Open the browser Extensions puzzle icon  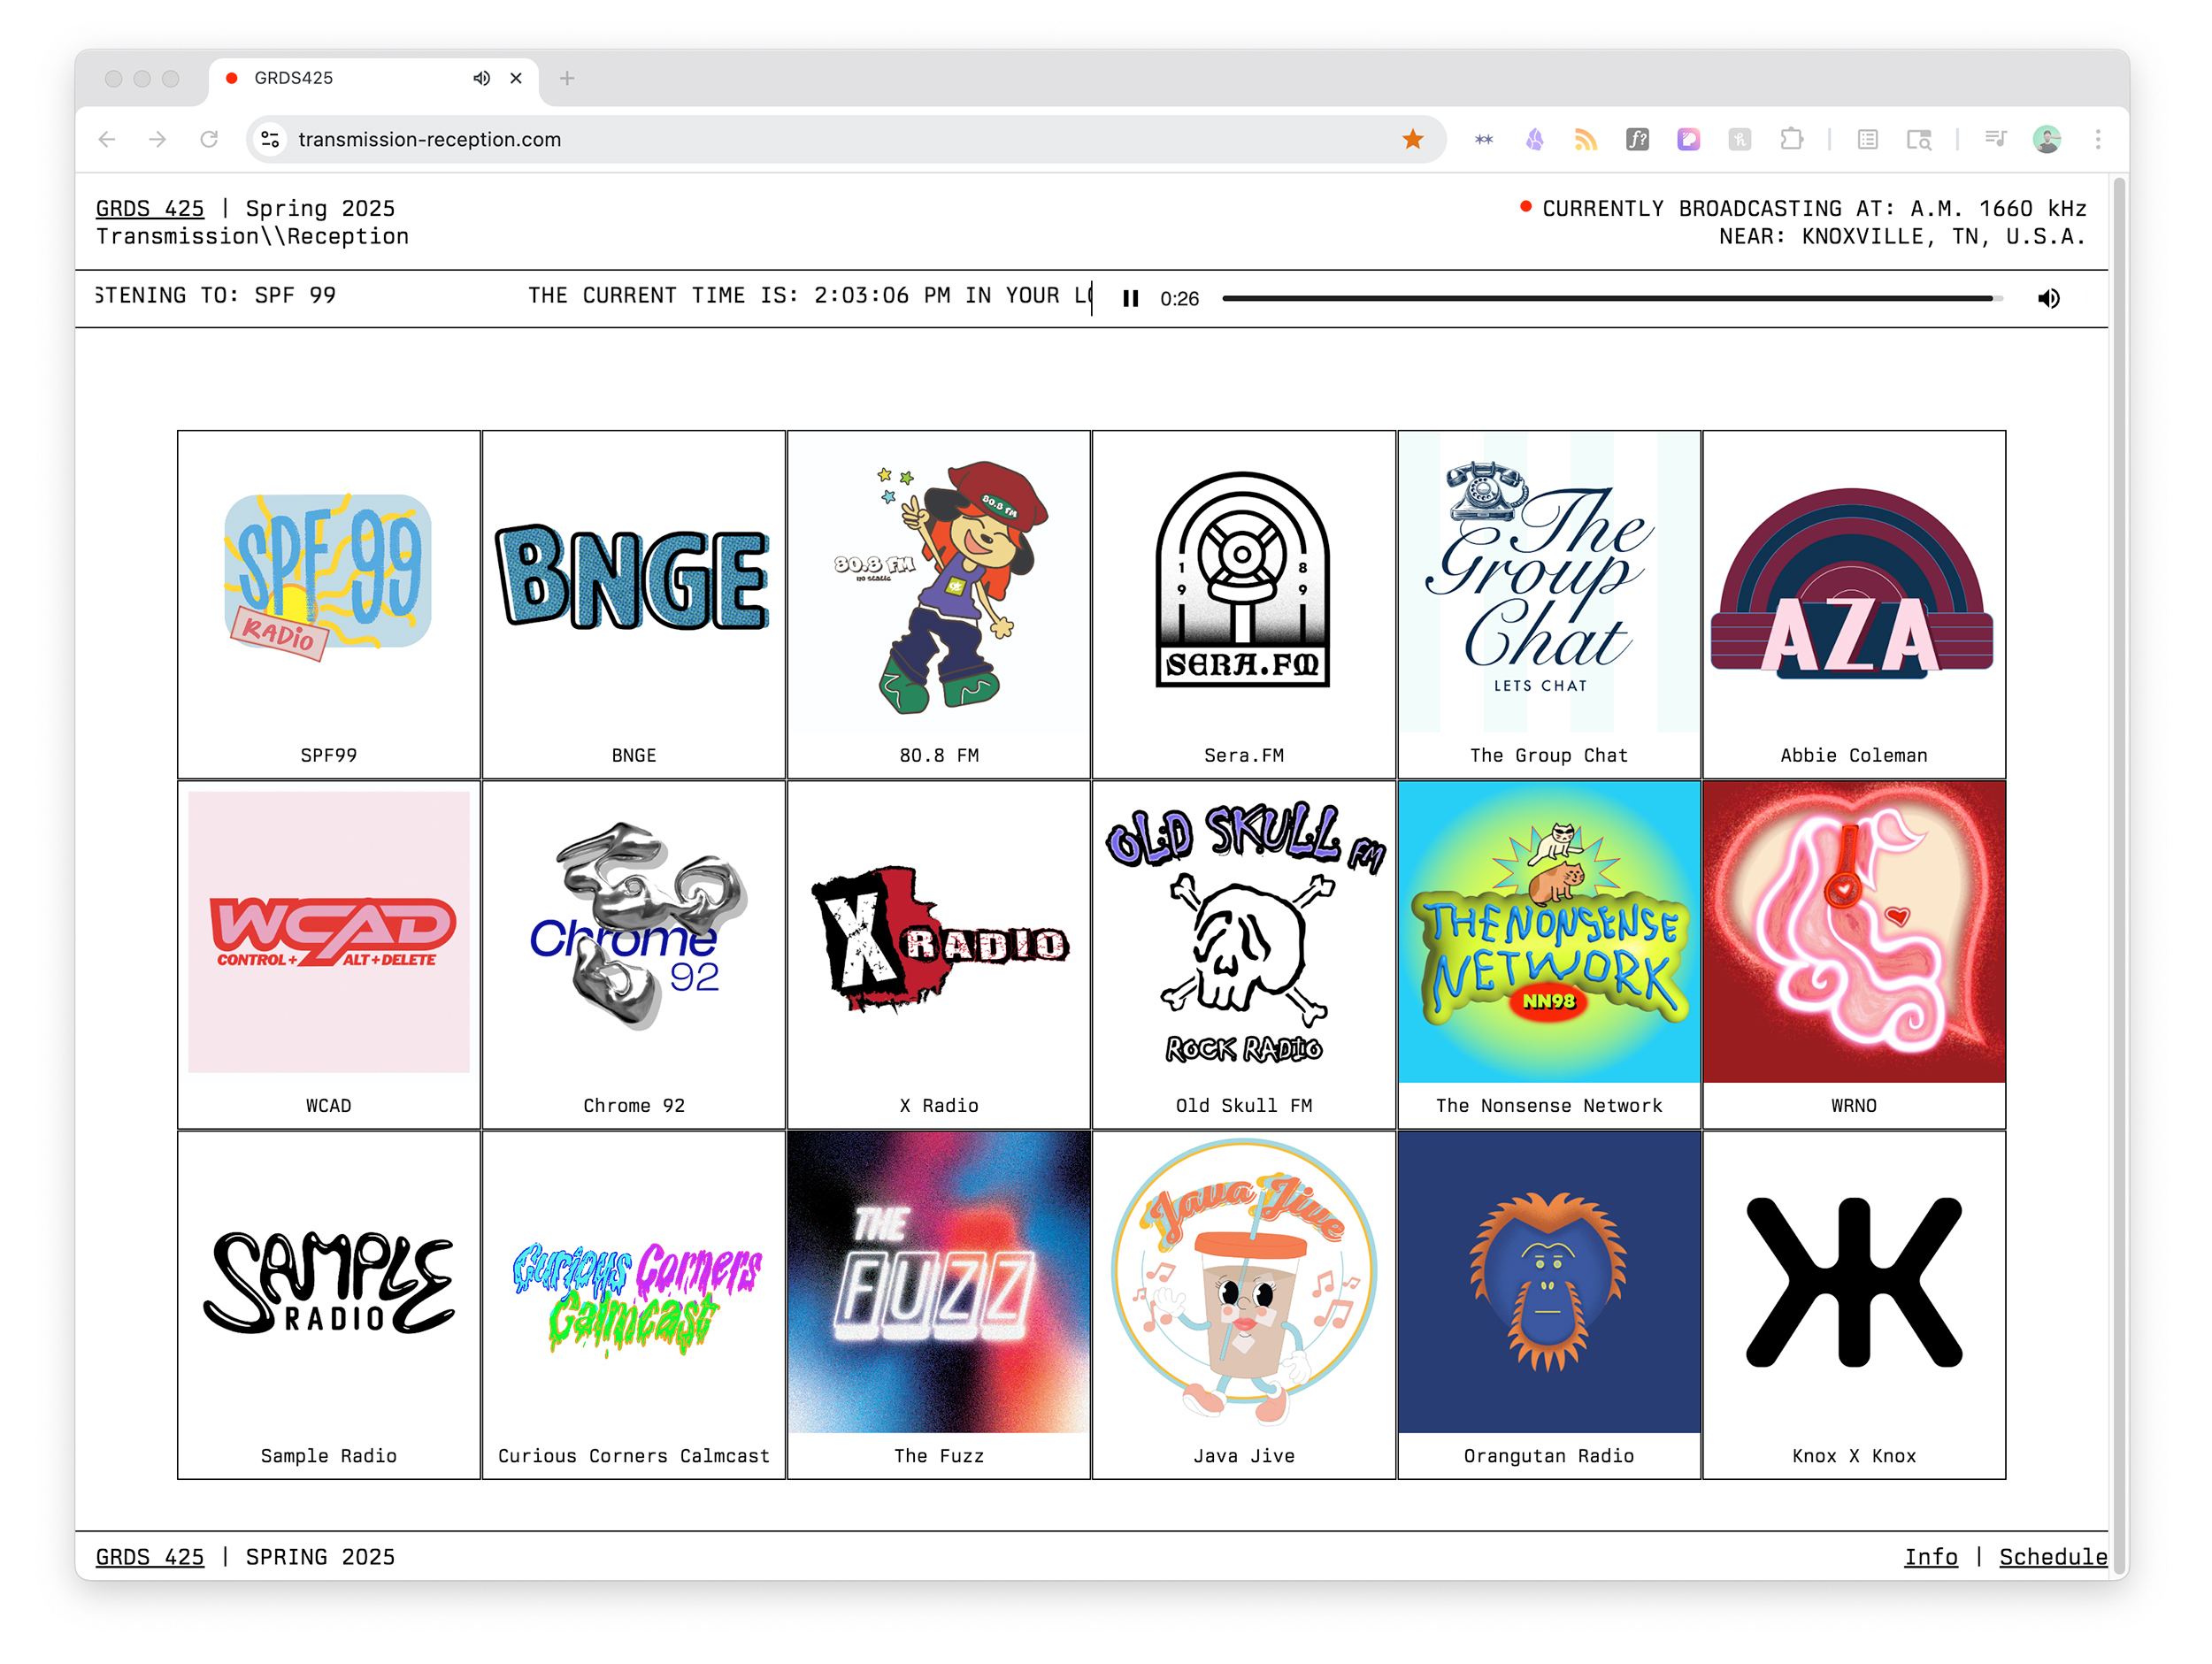[x=1791, y=139]
